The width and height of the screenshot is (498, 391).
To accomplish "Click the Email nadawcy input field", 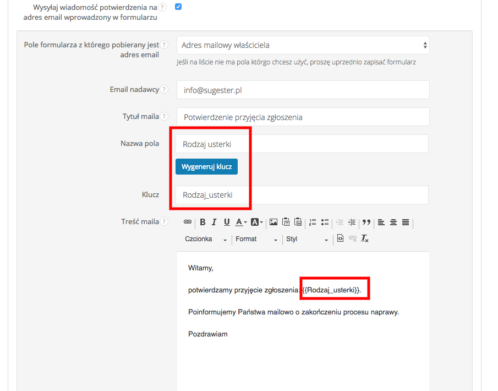I will 303,90.
